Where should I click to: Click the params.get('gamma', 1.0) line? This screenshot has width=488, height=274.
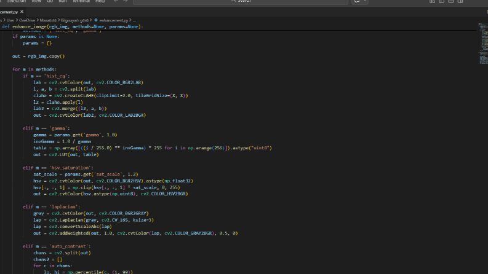pos(75,135)
